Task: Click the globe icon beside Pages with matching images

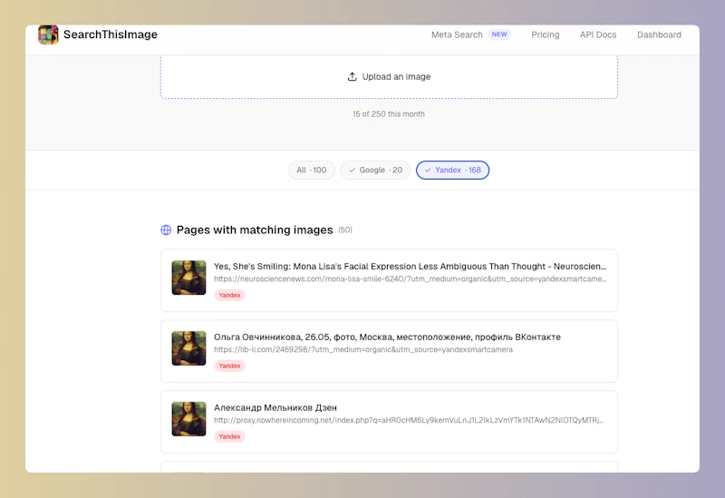Action: [166, 230]
